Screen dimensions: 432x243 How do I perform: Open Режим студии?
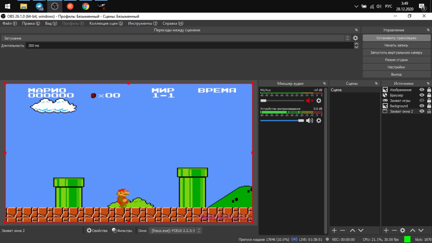[x=396, y=60]
